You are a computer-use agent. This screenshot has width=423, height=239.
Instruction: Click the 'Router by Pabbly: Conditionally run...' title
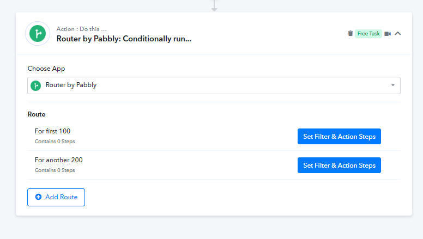[x=124, y=39]
